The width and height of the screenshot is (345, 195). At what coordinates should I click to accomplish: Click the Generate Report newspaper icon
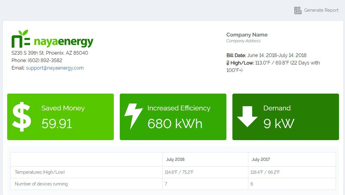298,10
